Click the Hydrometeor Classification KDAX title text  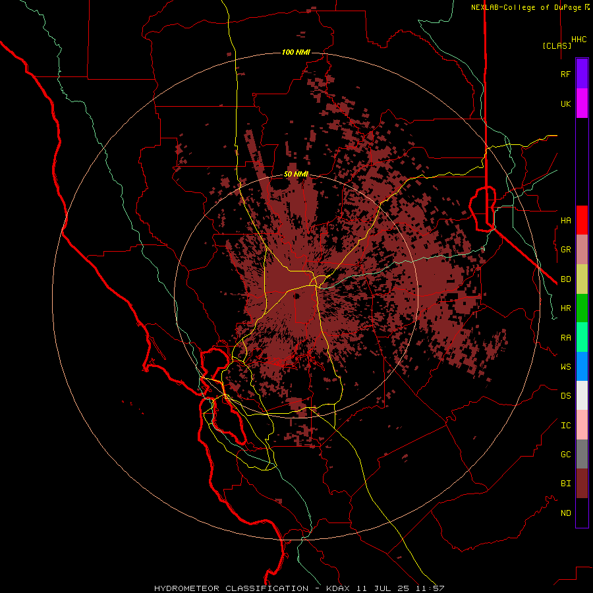[x=252, y=588]
